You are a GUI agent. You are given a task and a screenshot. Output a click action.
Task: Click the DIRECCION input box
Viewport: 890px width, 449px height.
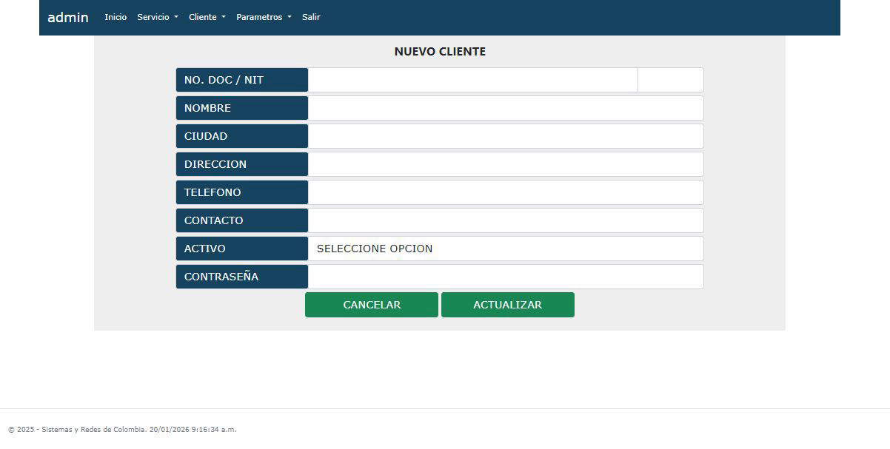click(x=506, y=163)
